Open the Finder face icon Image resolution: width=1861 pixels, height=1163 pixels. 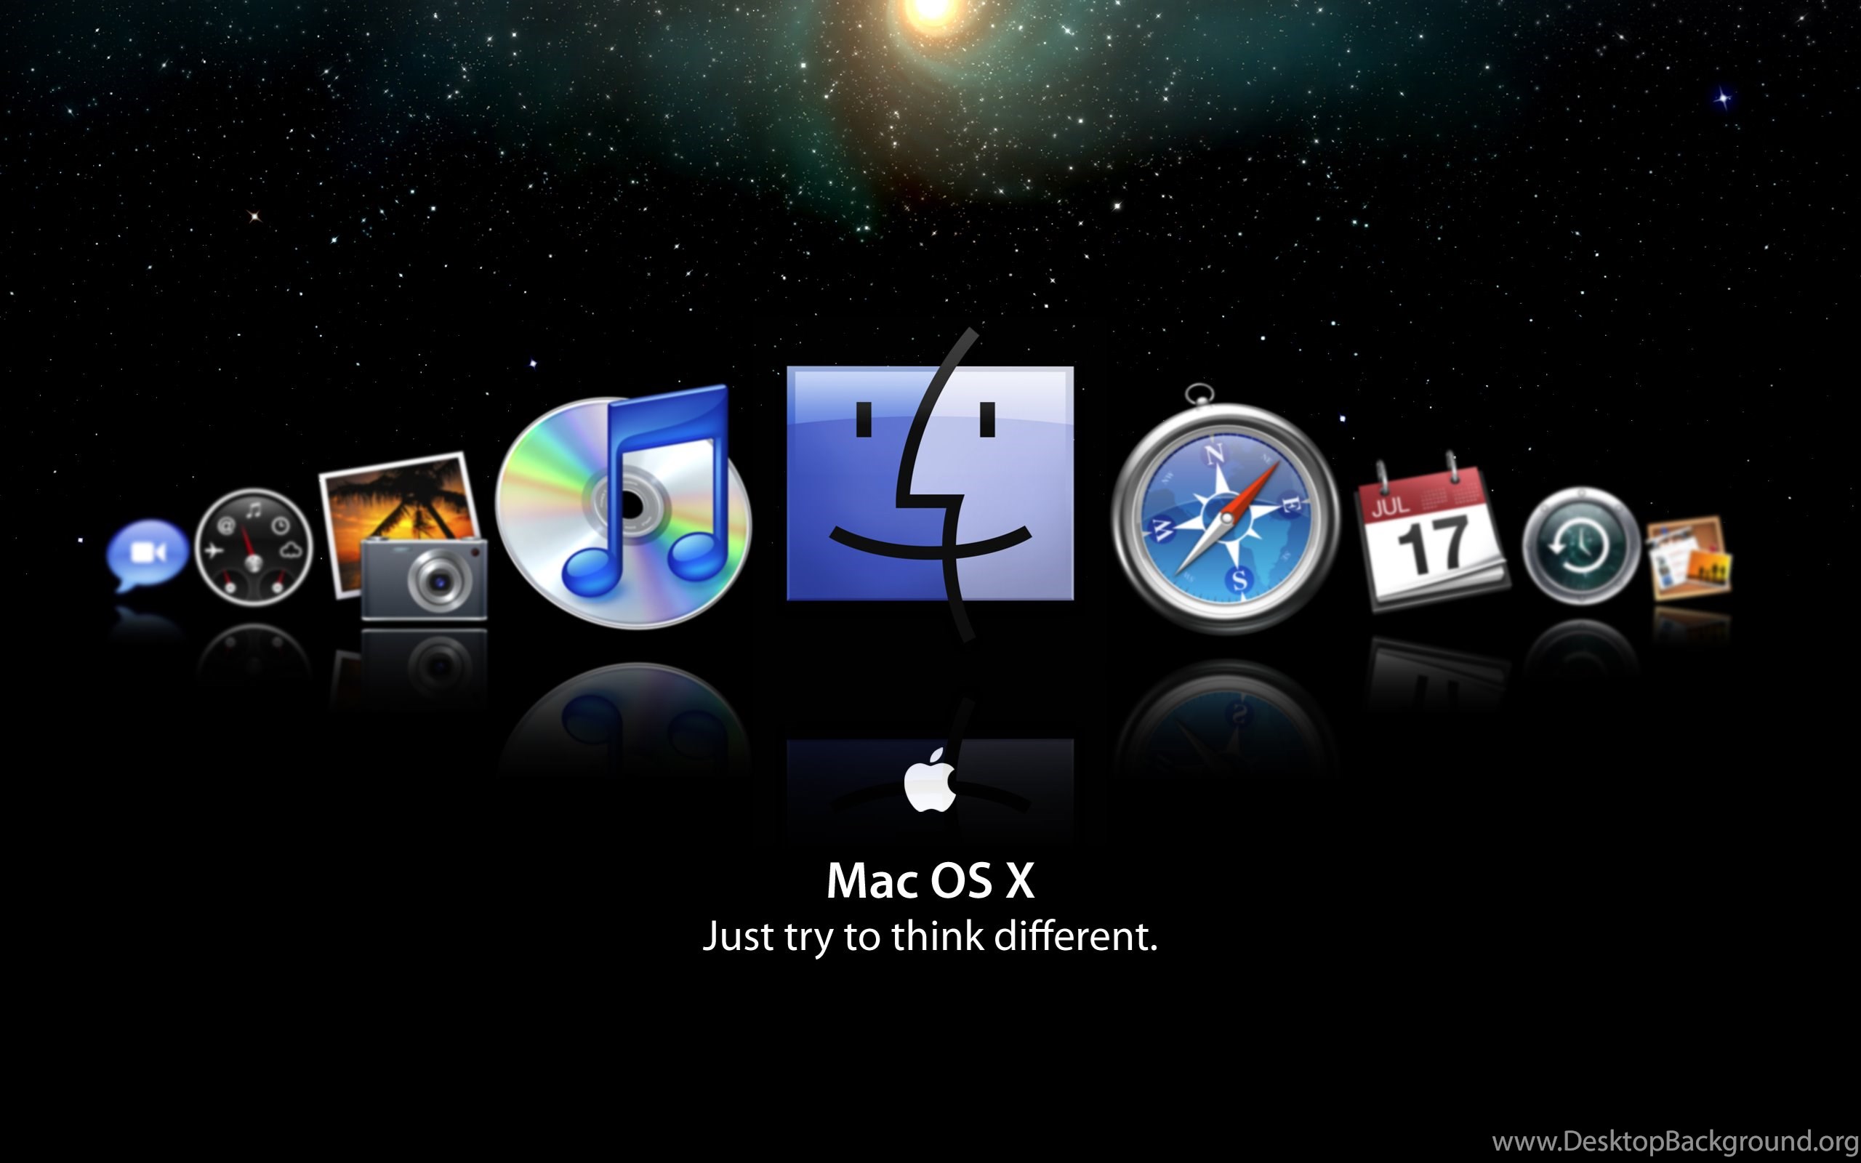pyautogui.click(x=930, y=484)
